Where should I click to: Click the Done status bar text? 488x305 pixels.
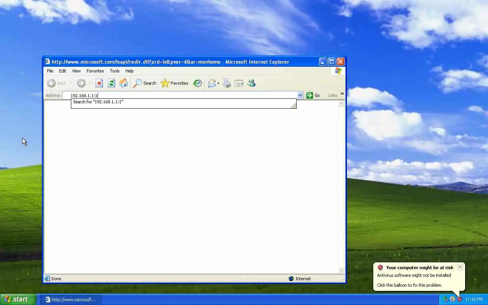pos(56,279)
